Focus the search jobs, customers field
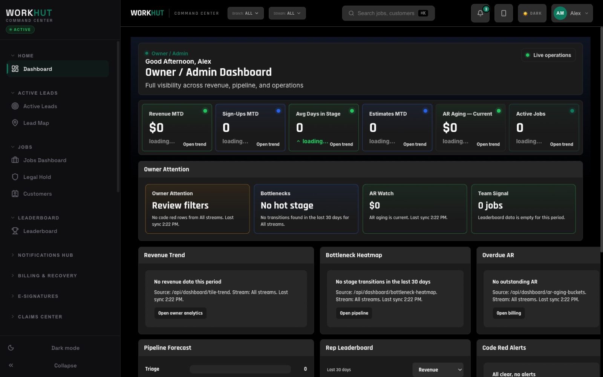This screenshot has width=603, height=377. [x=388, y=13]
